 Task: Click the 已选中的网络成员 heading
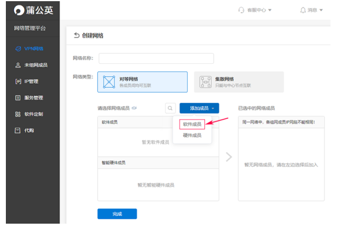click(257, 108)
